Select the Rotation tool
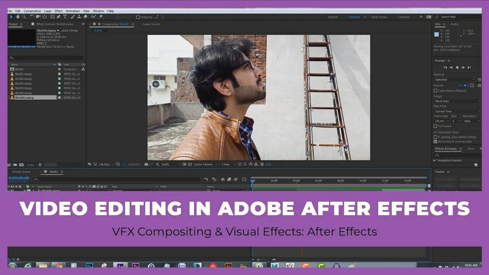 click(32, 17)
